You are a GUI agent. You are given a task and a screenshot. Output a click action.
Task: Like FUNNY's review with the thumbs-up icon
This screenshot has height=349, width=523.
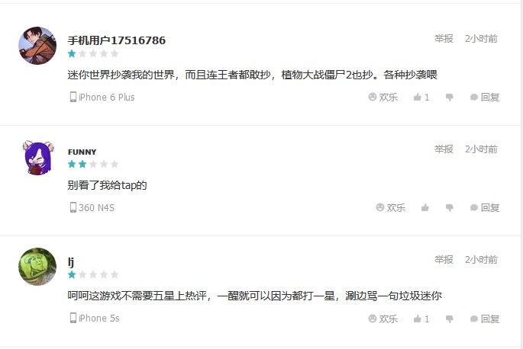(x=425, y=208)
